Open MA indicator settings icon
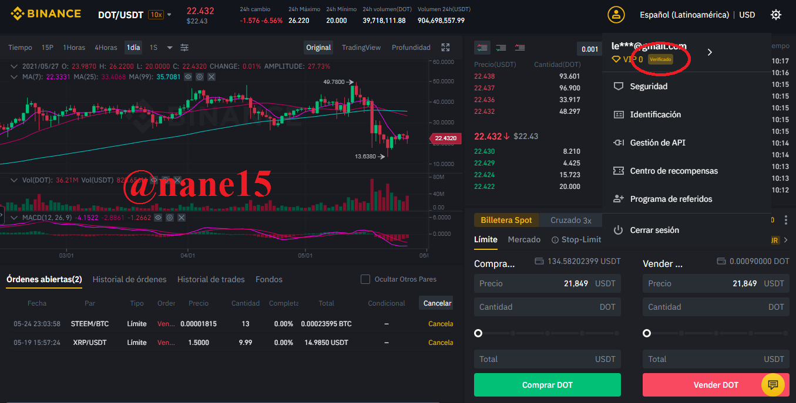796x403 pixels. [x=200, y=77]
